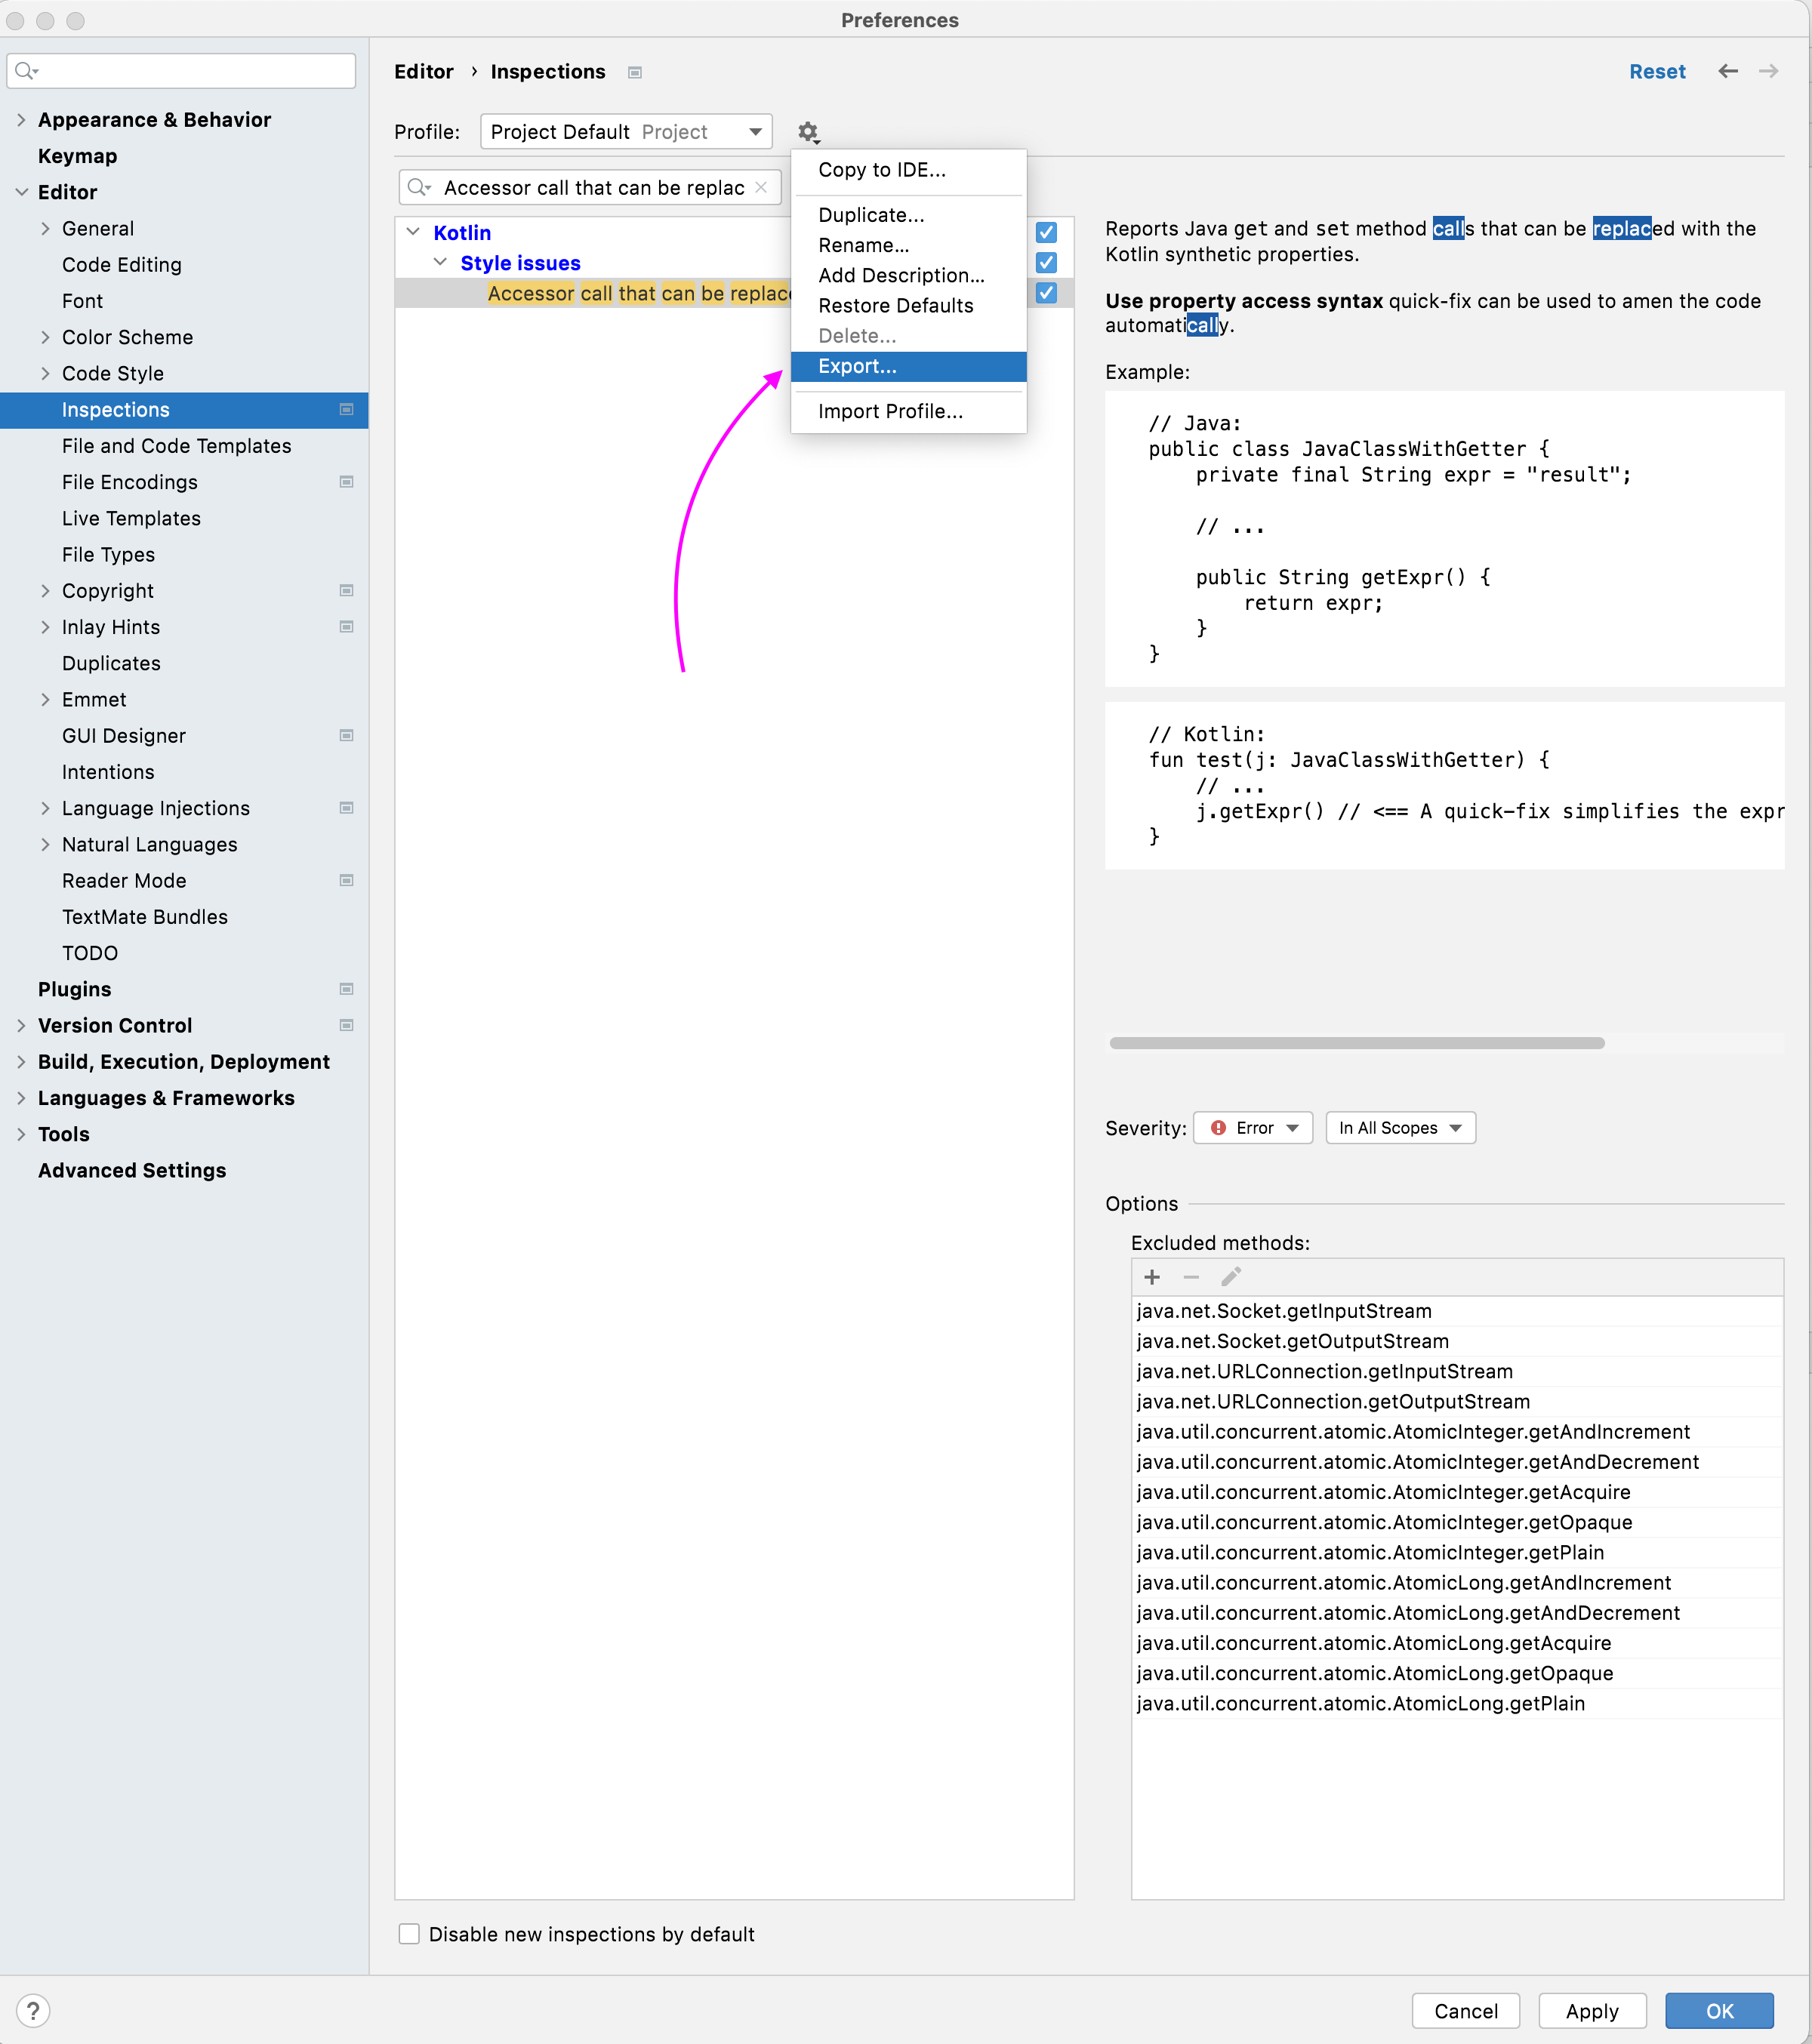Click project icon beside Inlay Hints
The width and height of the screenshot is (1812, 2044).
pos(347,627)
